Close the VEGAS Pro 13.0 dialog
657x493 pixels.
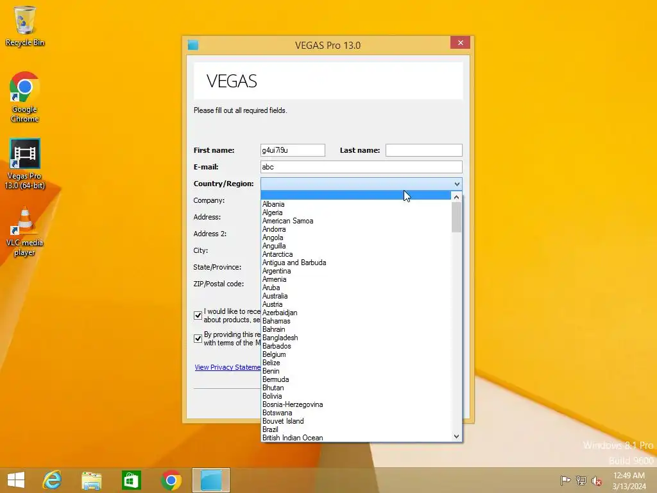(x=460, y=43)
